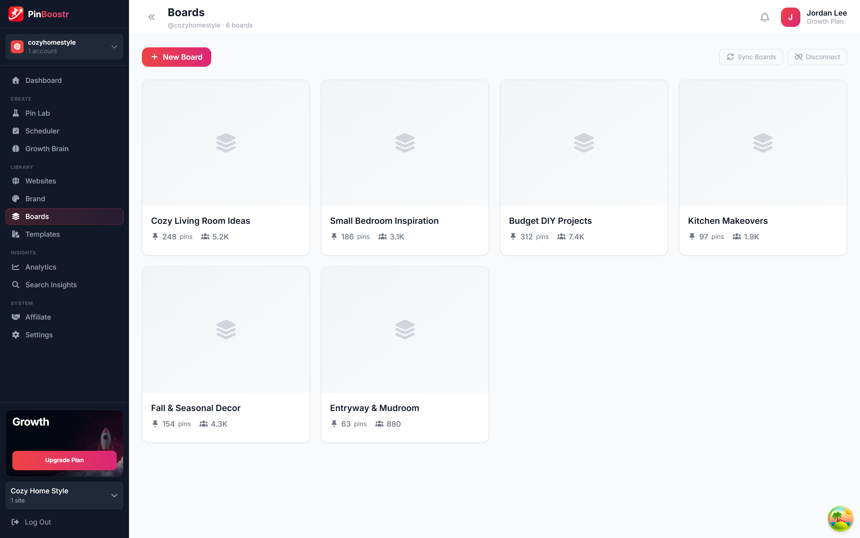Click the Upgrade Plan button
Viewport: 860px width, 538px height.
point(64,460)
